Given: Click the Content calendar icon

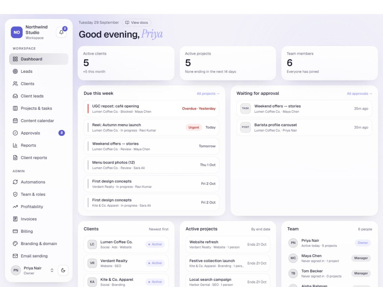Looking at the screenshot, I should pyautogui.click(x=15, y=121).
